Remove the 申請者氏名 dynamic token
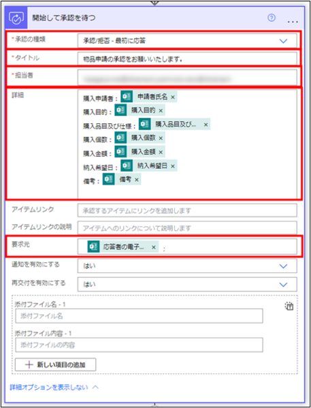 pyautogui.click(x=173, y=97)
